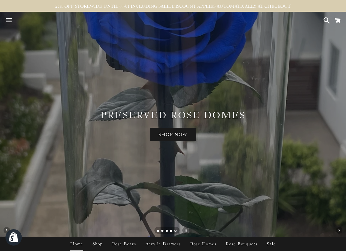Image resolution: width=346 pixels, height=251 pixels.
Task: Open the Rose Bouquets section
Action: [x=241, y=244]
